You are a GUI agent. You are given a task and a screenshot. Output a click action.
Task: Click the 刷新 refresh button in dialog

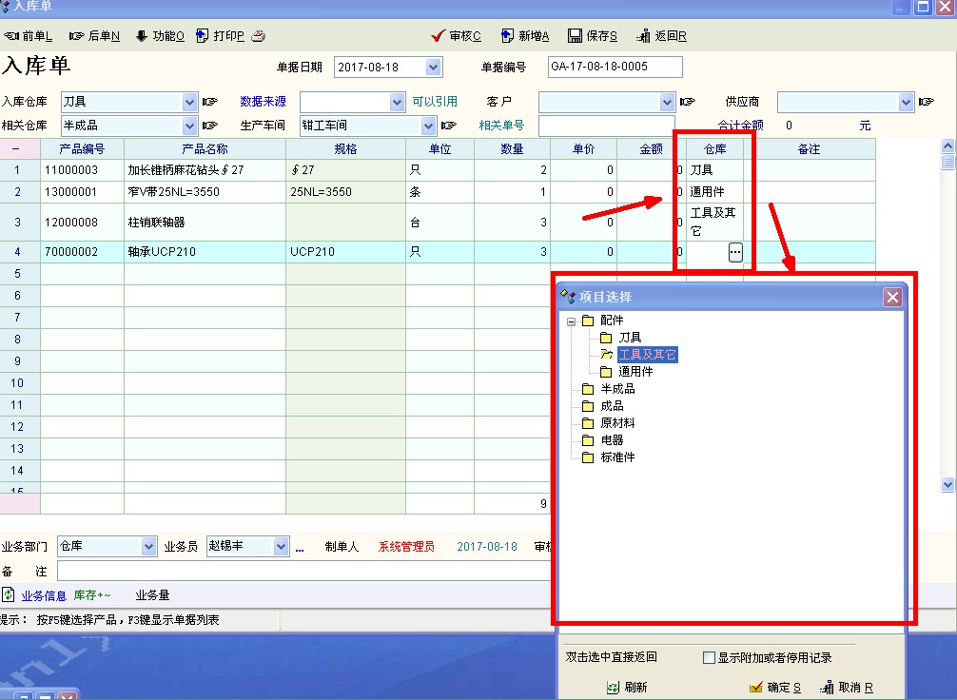point(627,687)
